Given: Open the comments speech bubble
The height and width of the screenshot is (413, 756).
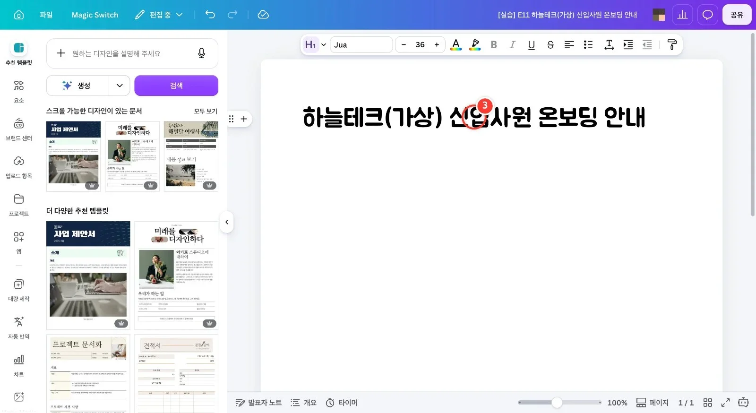Looking at the screenshot, I should (707, 15).
